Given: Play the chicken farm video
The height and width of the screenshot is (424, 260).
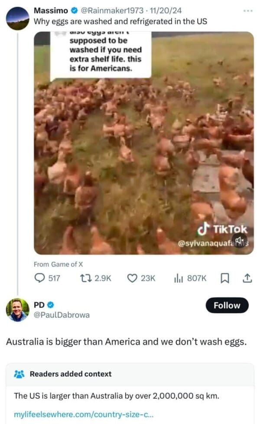Looking at the screenshot, I should click(144, 143).
